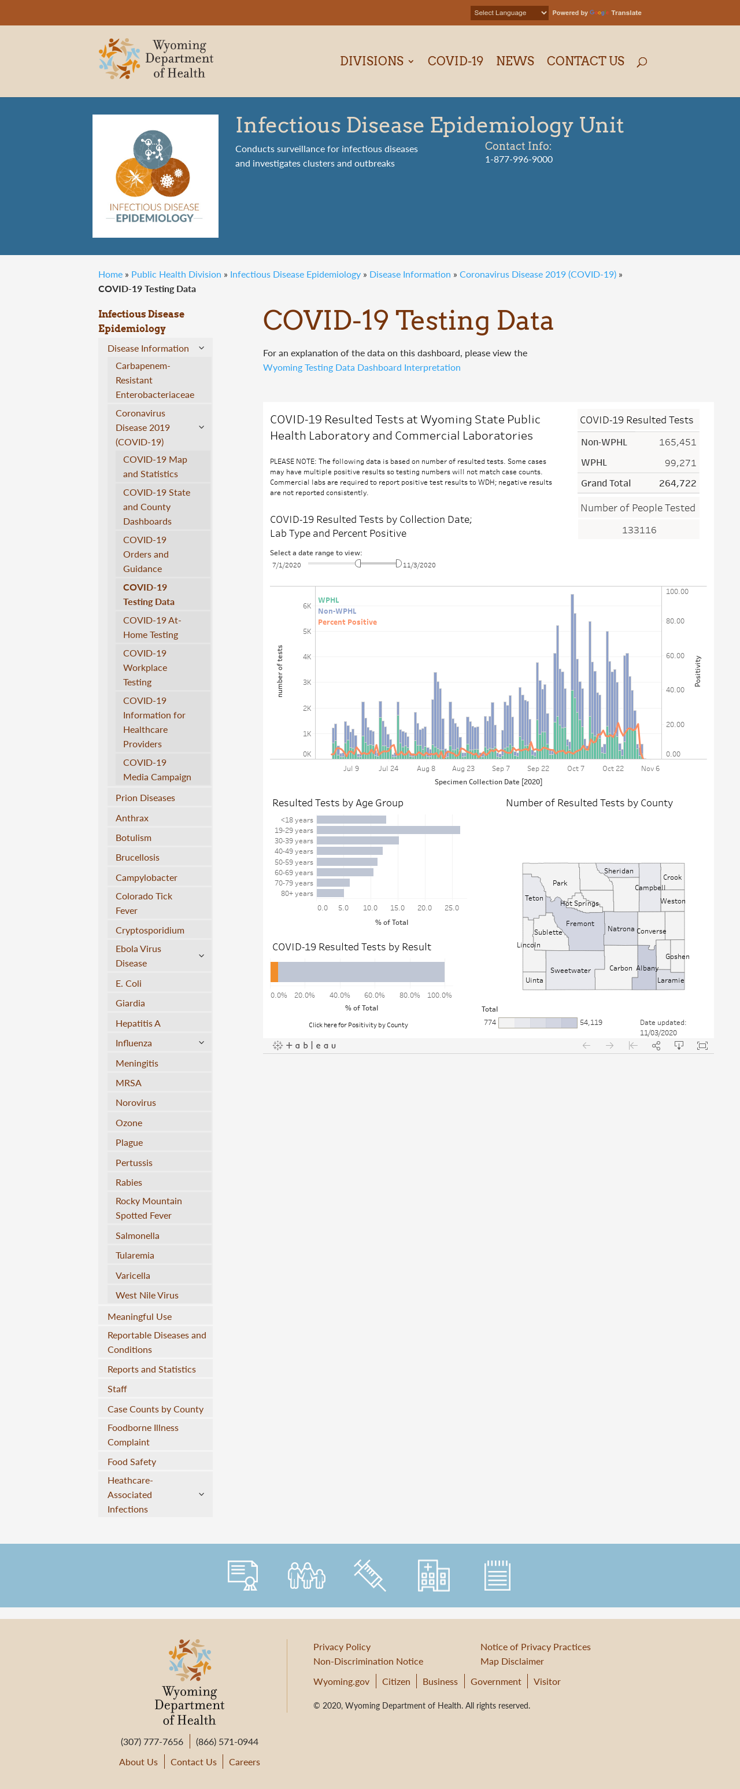The image size is (740, 1789).
Task: Click the certificate icon in blue banner
Action: click(x=243, y=1575)
